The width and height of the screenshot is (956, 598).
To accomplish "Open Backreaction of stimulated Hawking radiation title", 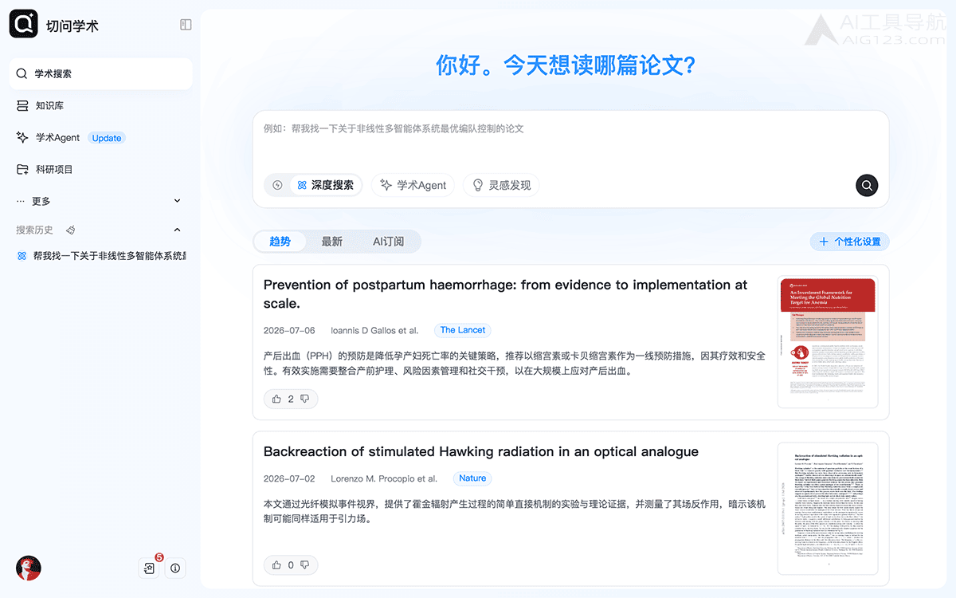I will (481, 451).
